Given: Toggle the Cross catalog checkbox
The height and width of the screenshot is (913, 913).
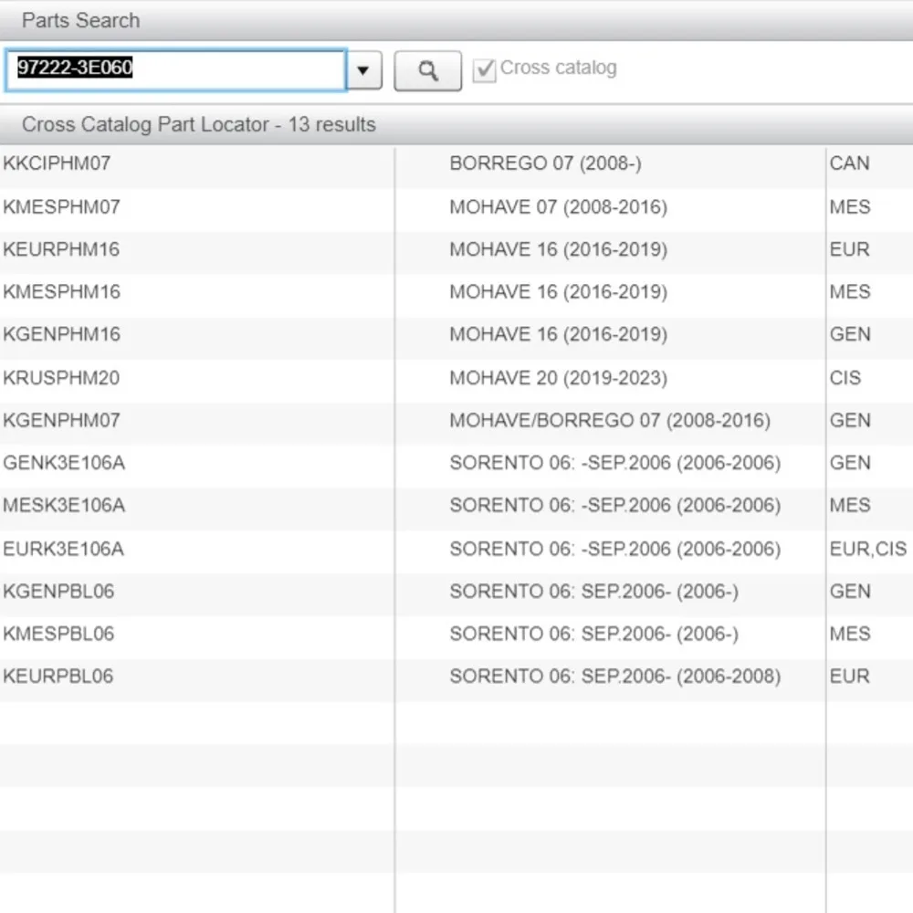Looking at the screenshot, I should pos(484,70).
